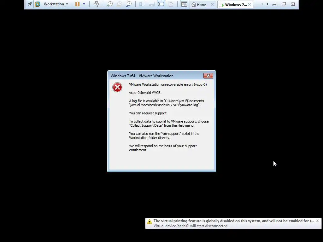323x242 pixels.
Task: Close the Home tab
Action: [x=212, y=4]
